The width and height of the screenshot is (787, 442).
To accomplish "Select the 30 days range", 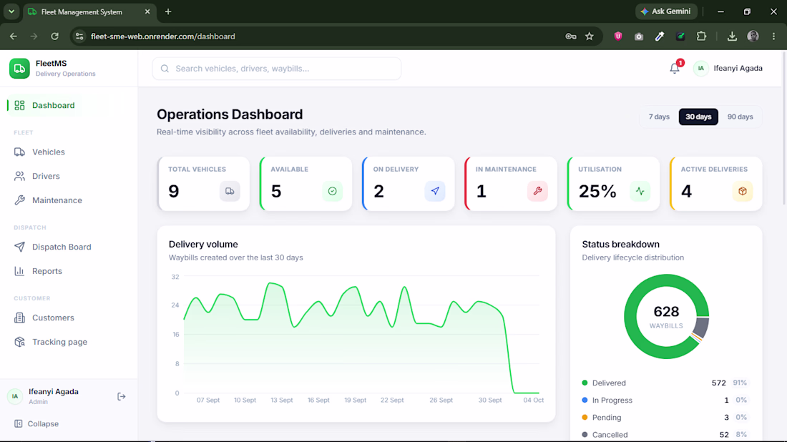I will pos(698,117).
